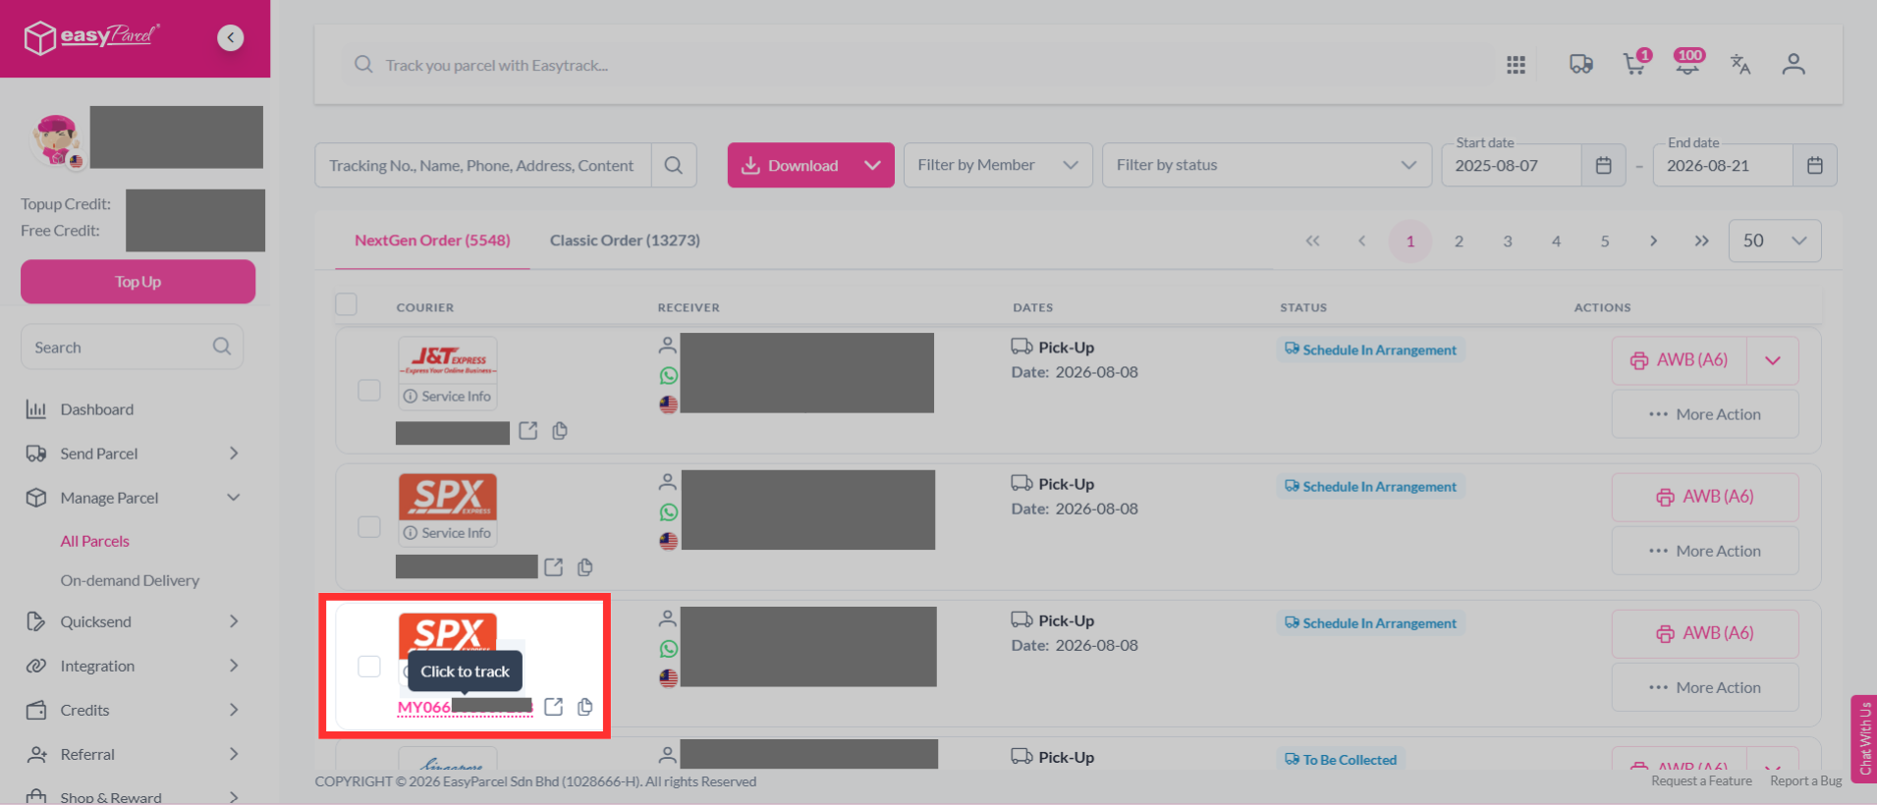Print AWB (A6) for MY066 parcel
The width and height of the screenshot is (1877, 805).
click(1705, 633)
